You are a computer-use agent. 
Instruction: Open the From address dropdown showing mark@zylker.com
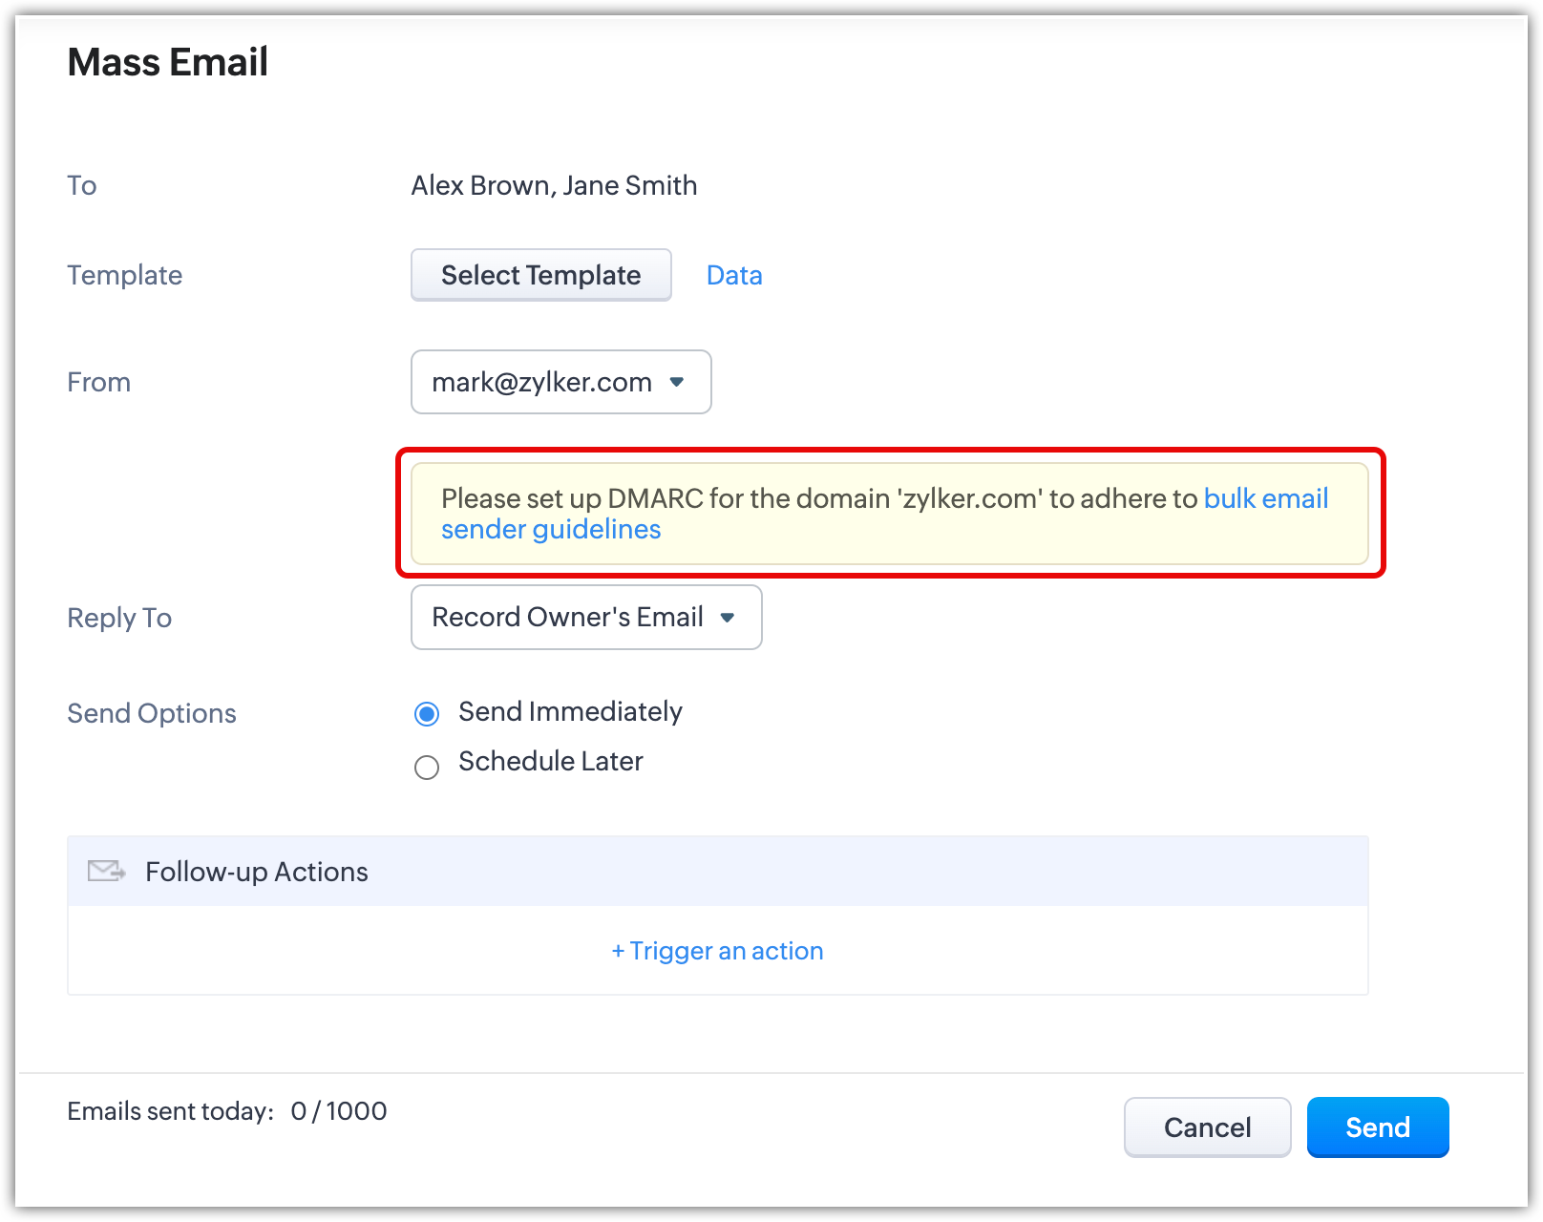560,382
